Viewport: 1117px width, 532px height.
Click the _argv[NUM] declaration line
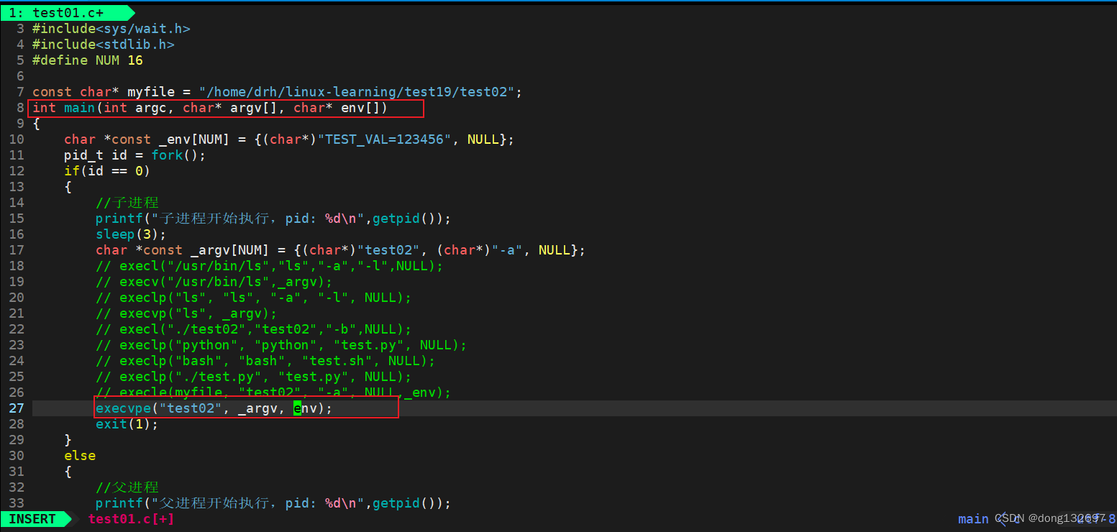point(341,250)
